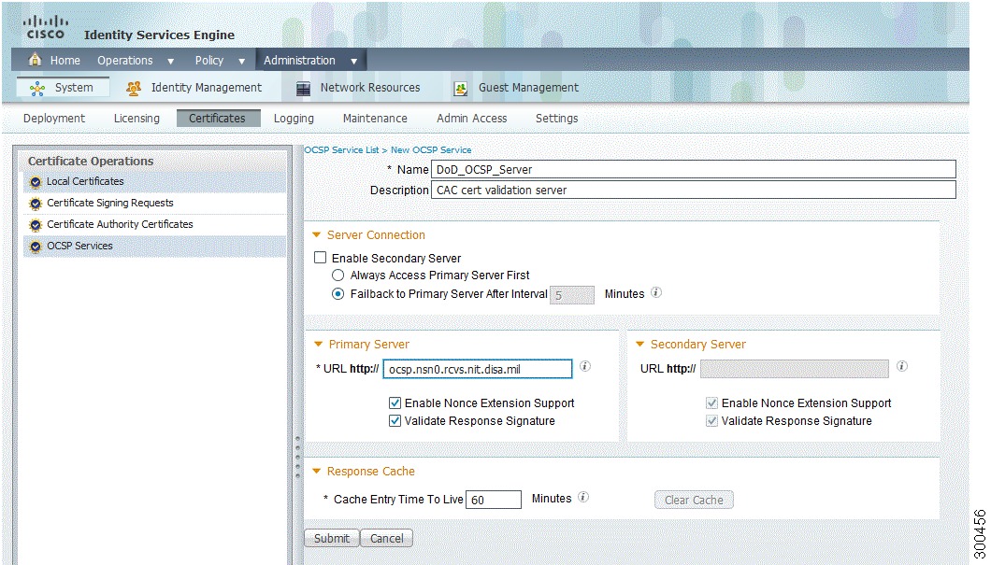Open the Operations menu
Image resolution: width=991 pixels, height=565 pixels.
click(125, 61)
